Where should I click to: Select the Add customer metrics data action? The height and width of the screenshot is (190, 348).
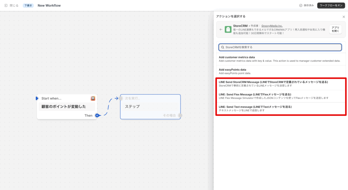281,59
